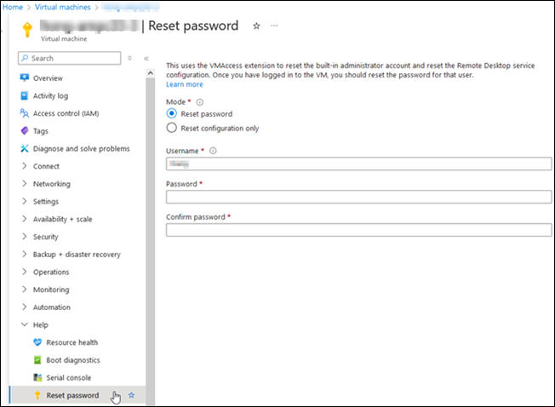
Task: Click the sidebar scrollbar up arrow
Action: (151, 73)
